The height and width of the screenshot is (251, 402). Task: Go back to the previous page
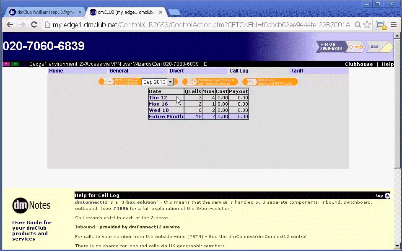(x=10, y=25)
